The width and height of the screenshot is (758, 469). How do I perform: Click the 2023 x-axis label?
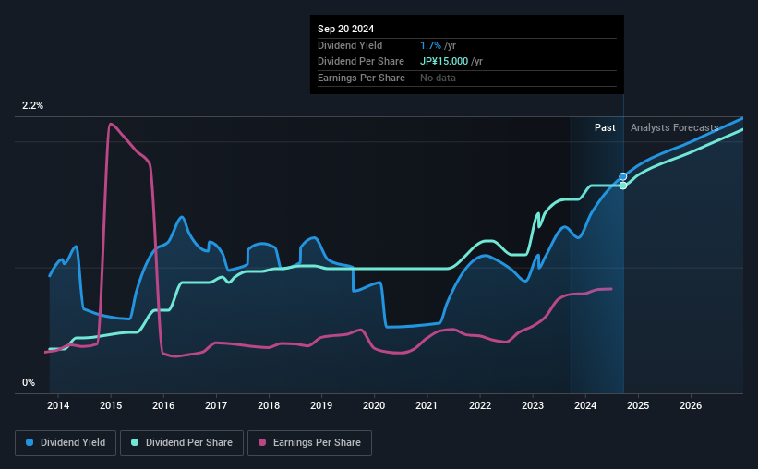pyautogui.click(x=533, y=405)
